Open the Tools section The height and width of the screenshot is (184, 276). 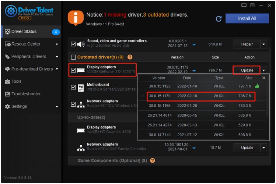pos(31,82)
